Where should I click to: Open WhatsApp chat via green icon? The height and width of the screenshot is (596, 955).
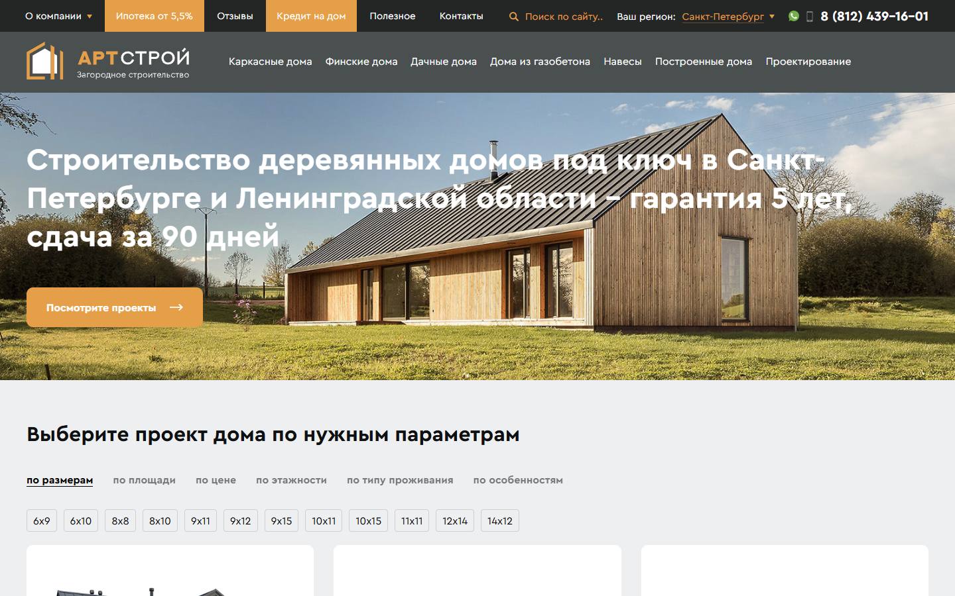pyautogui.click(x=794, y=16)
